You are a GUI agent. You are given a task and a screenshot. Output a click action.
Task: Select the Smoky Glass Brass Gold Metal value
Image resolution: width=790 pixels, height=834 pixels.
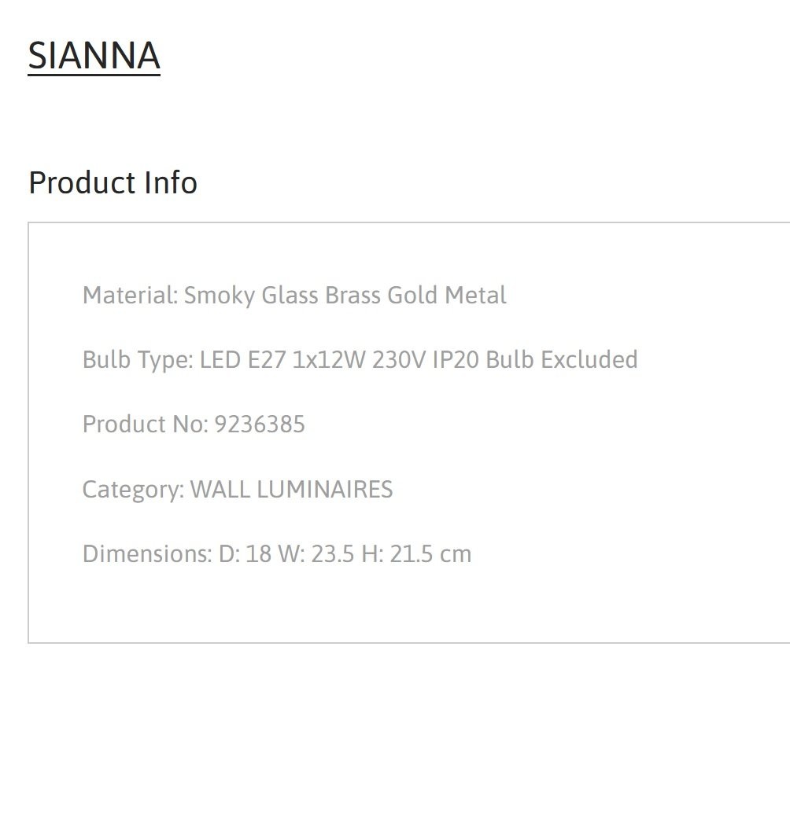coord(345,296)
